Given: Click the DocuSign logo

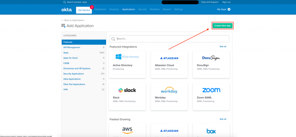Looking at the screenshot, I should pyautogui.click(x=211, y=58).
